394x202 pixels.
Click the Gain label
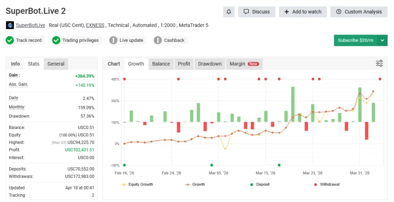(14, 75)
